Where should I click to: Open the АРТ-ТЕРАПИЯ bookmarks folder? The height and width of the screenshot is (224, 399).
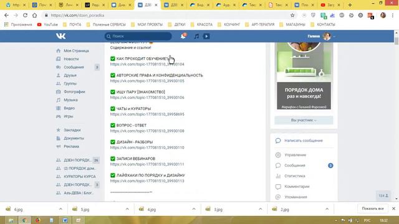click(x=260, y=25)
